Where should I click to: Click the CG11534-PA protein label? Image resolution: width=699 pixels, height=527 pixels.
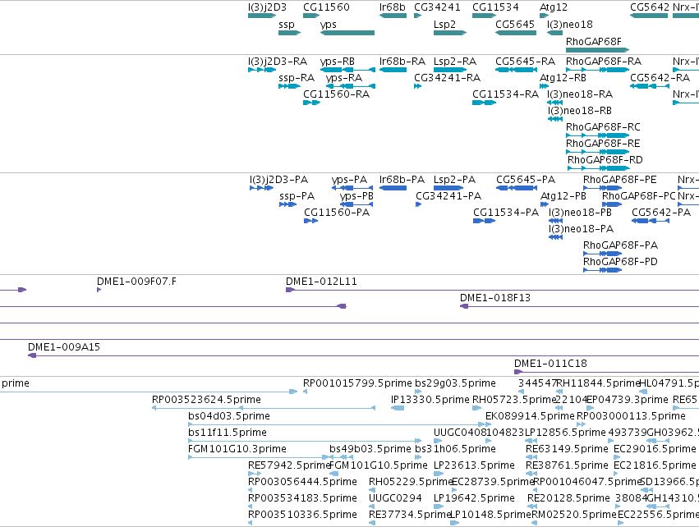click(x=506, y=213)
